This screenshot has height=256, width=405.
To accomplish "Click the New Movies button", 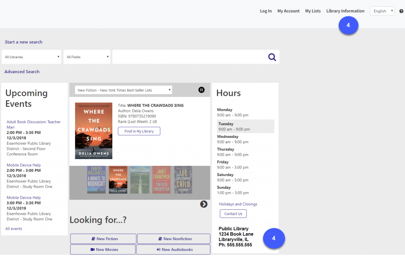I will (x=103, y=250).
